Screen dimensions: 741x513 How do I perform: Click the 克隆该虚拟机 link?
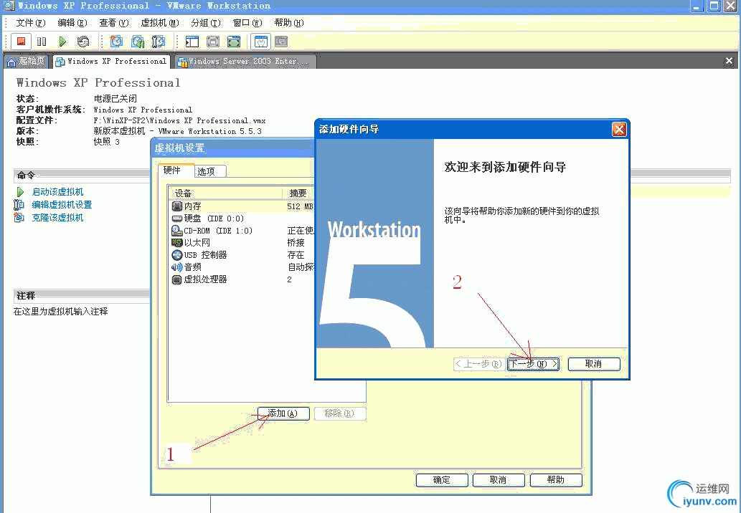(x=57, y=218)
